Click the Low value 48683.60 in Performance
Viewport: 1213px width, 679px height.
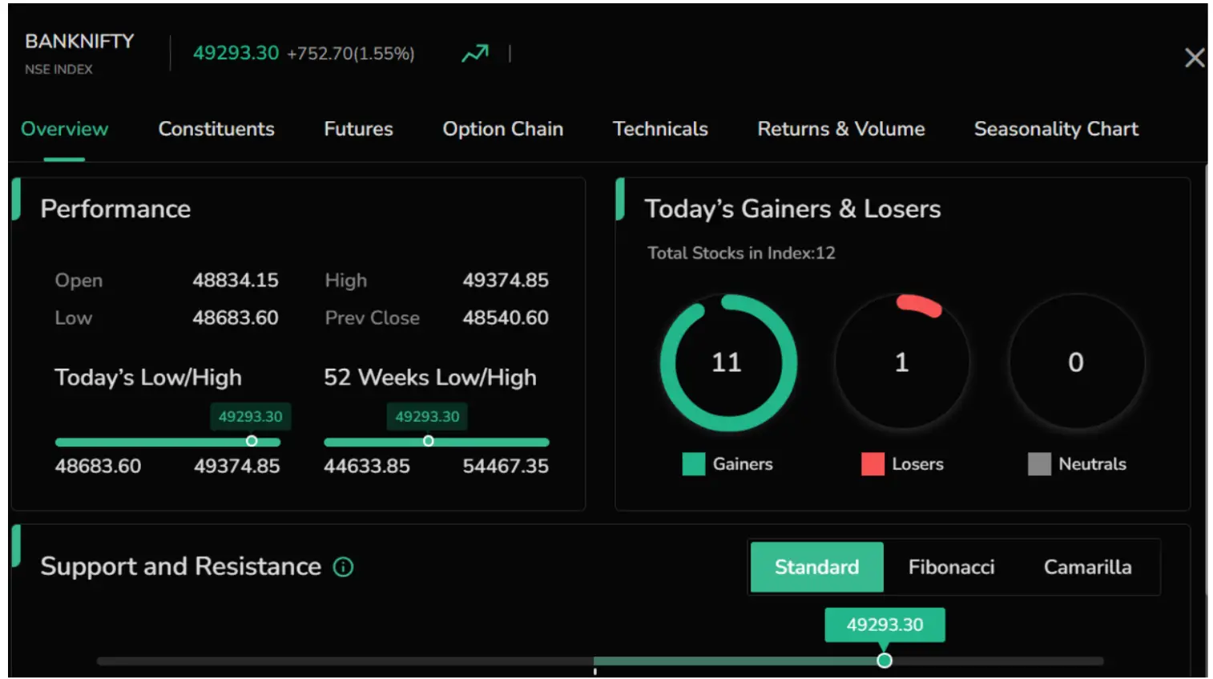236,318
